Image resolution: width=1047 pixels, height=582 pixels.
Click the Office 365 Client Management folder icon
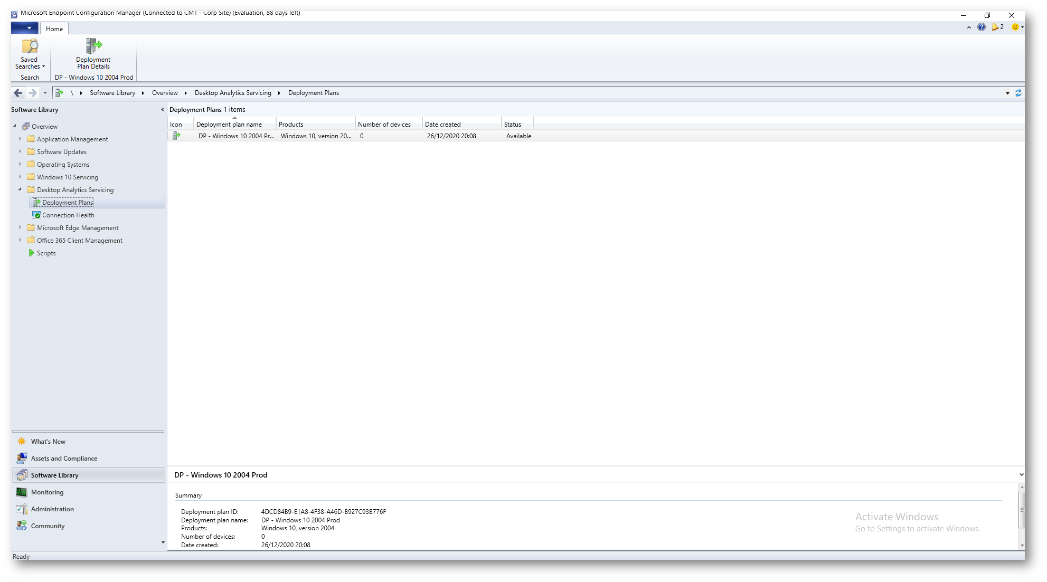point(31,241)
